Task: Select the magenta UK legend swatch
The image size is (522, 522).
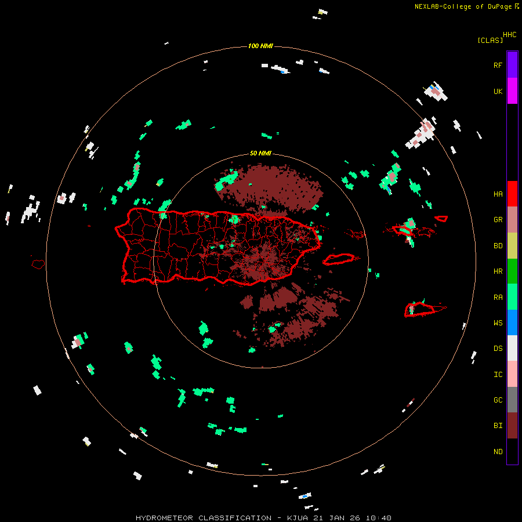Action: click(512, 91)
